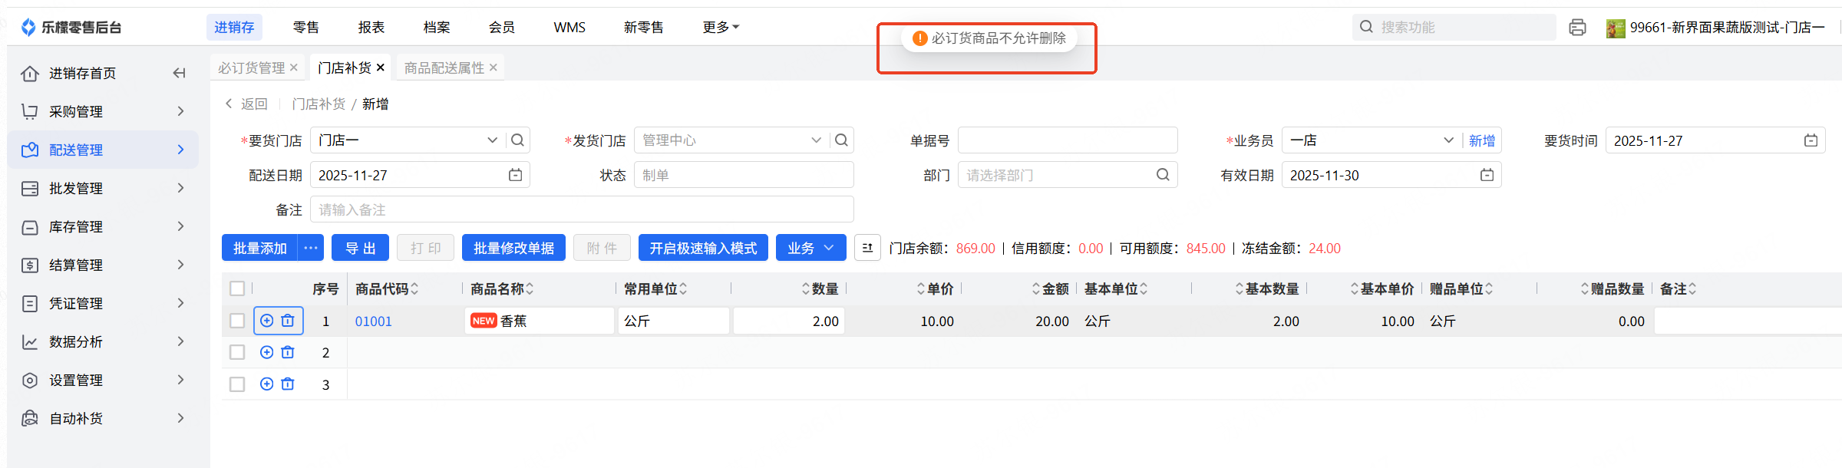Open calendar icon for 有效日期
The height and width of the screenshot is (468, 1842).
coord(1487,175)
